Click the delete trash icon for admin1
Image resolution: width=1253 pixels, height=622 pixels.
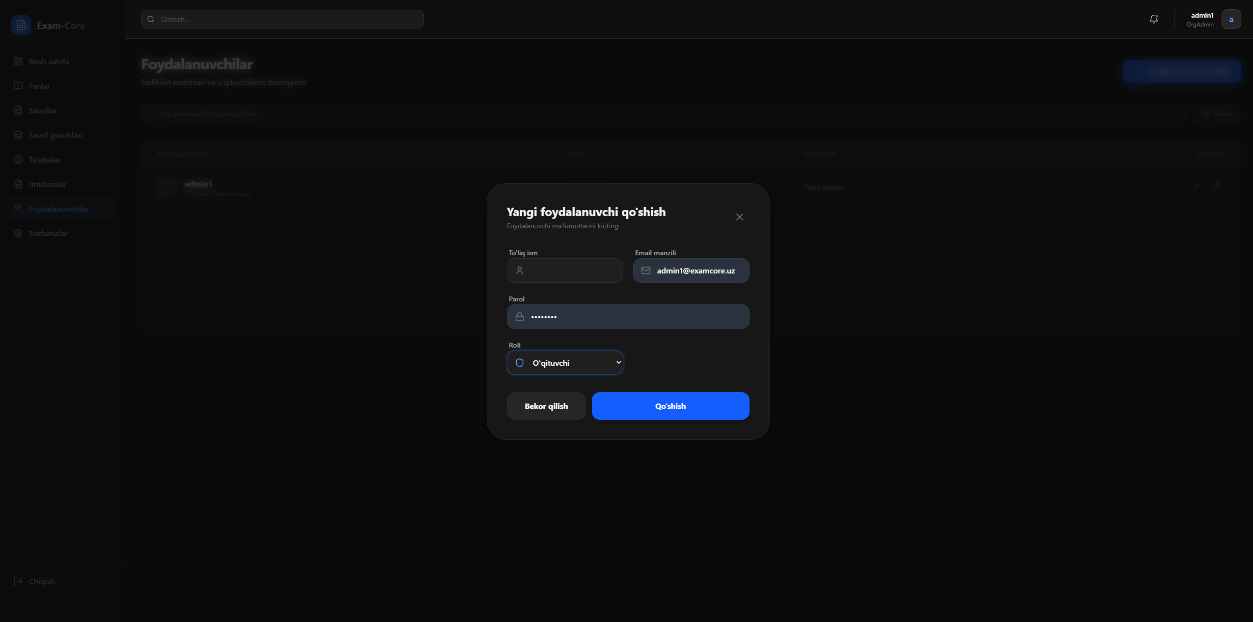coord(1217,186)
